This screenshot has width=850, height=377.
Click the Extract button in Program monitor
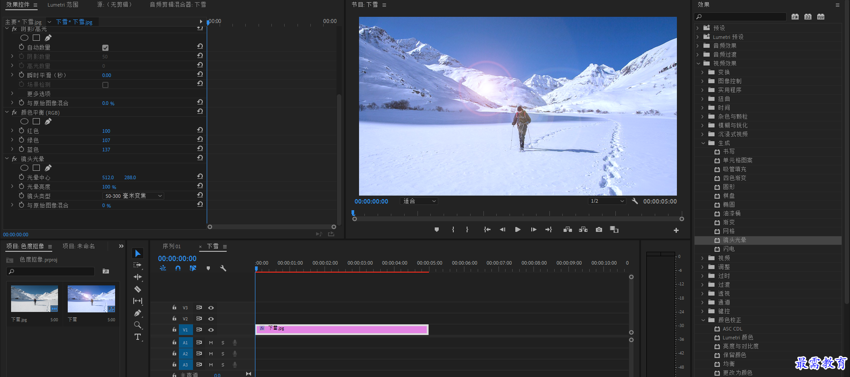583,230
